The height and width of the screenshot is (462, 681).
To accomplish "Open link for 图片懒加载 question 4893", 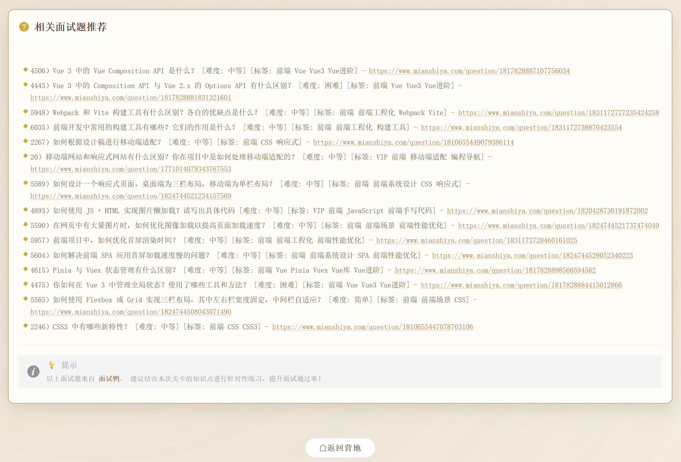I will (x=547, y=211).
